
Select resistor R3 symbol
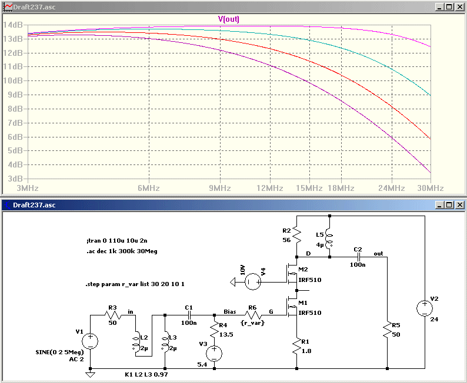[x=112, y=315]
